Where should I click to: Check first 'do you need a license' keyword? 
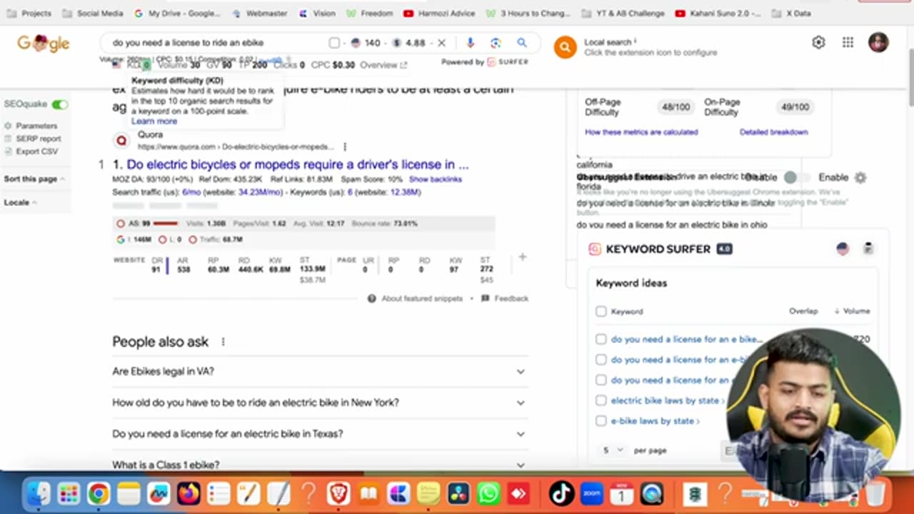[601, 339]
